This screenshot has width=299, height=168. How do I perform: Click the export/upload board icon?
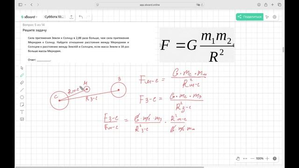(71, 17)
